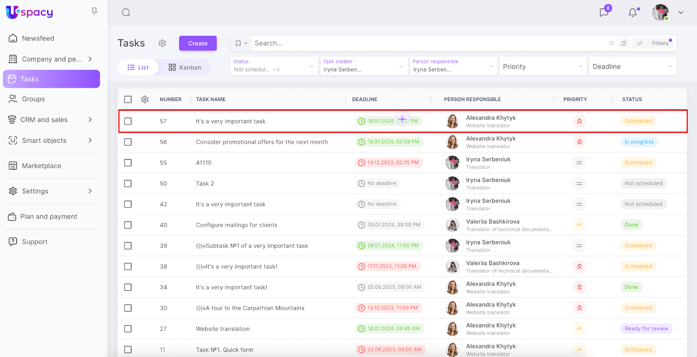Click the In progress status badge

[x=639, y=142]
